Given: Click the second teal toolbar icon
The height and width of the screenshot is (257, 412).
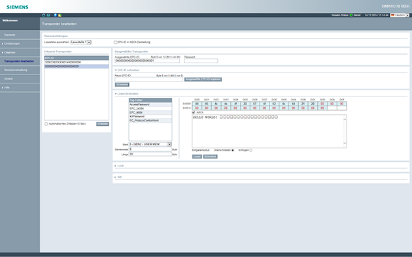Looking at the screenshot, I should pos(48,15).
